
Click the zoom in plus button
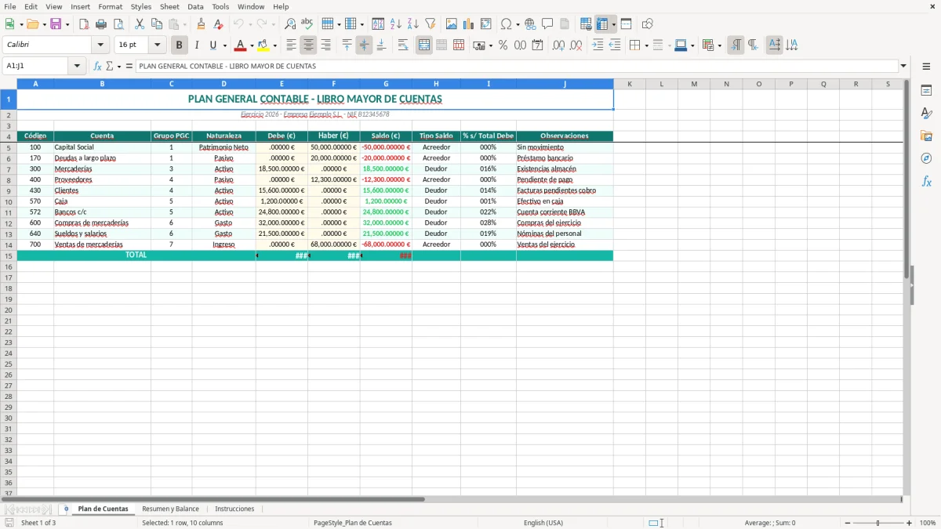[910, 523]
